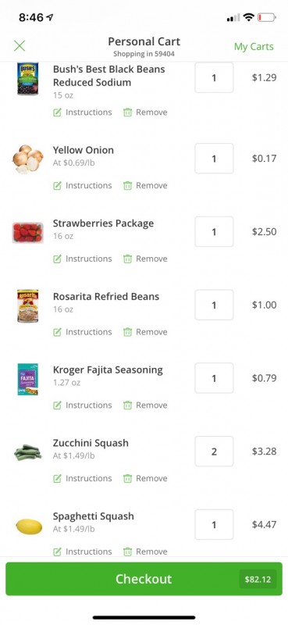Tap the instructions edit icon for Zucchini Squash
The height and width of the screenshot is (625, 288).
point(57,478)
